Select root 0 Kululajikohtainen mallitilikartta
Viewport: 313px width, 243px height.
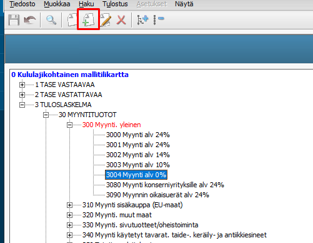pyautogui.click(x=70, y=75)
